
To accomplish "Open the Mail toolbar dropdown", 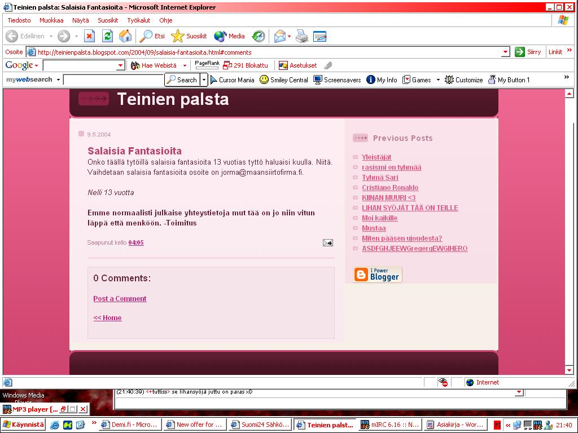I will (x=290, y=37).
